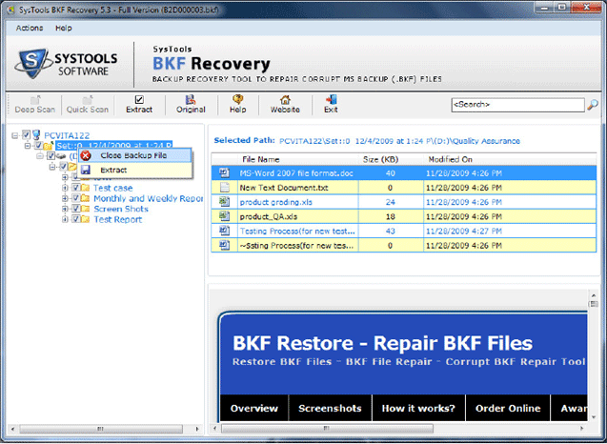Open the Help menu in menu bar
607x444 pixels.
click(x=64, y=29)
